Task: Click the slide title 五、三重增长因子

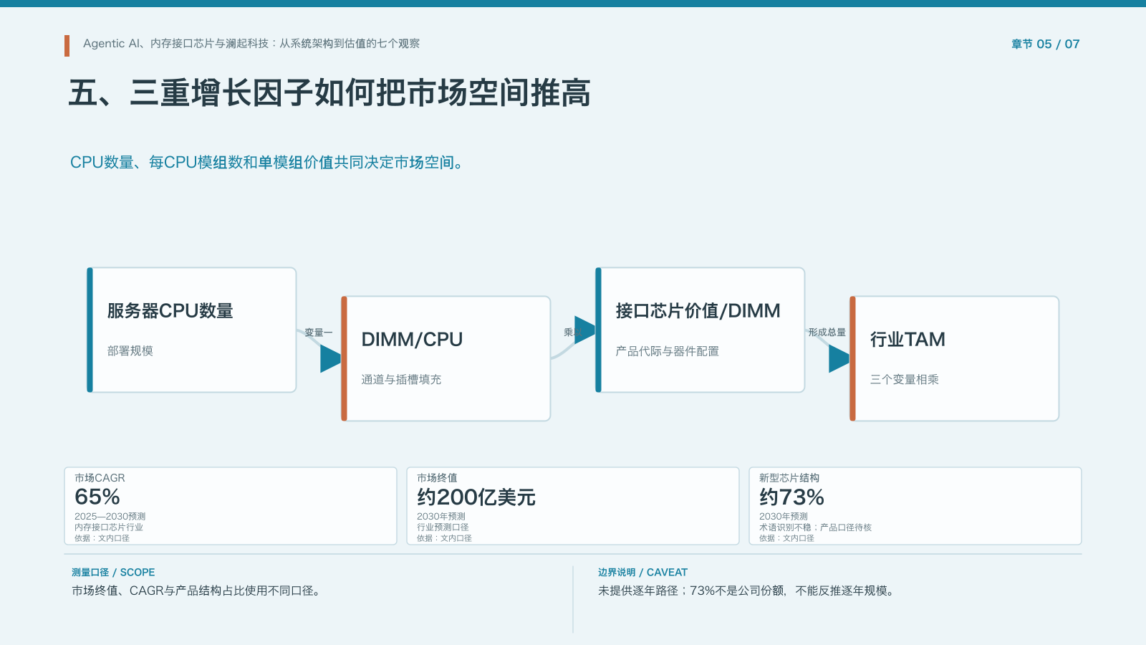Action: tap(329, 93)
